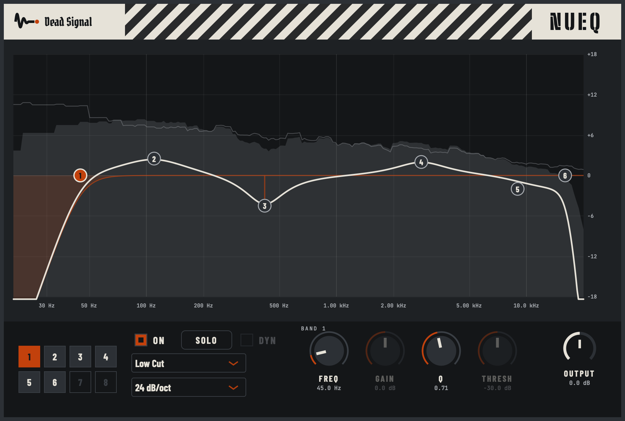Image resolution: width=625 pixels, height=421 pixels.
Task: Enable the DYN dynamic mode checkbox
Action: point(247,340)
